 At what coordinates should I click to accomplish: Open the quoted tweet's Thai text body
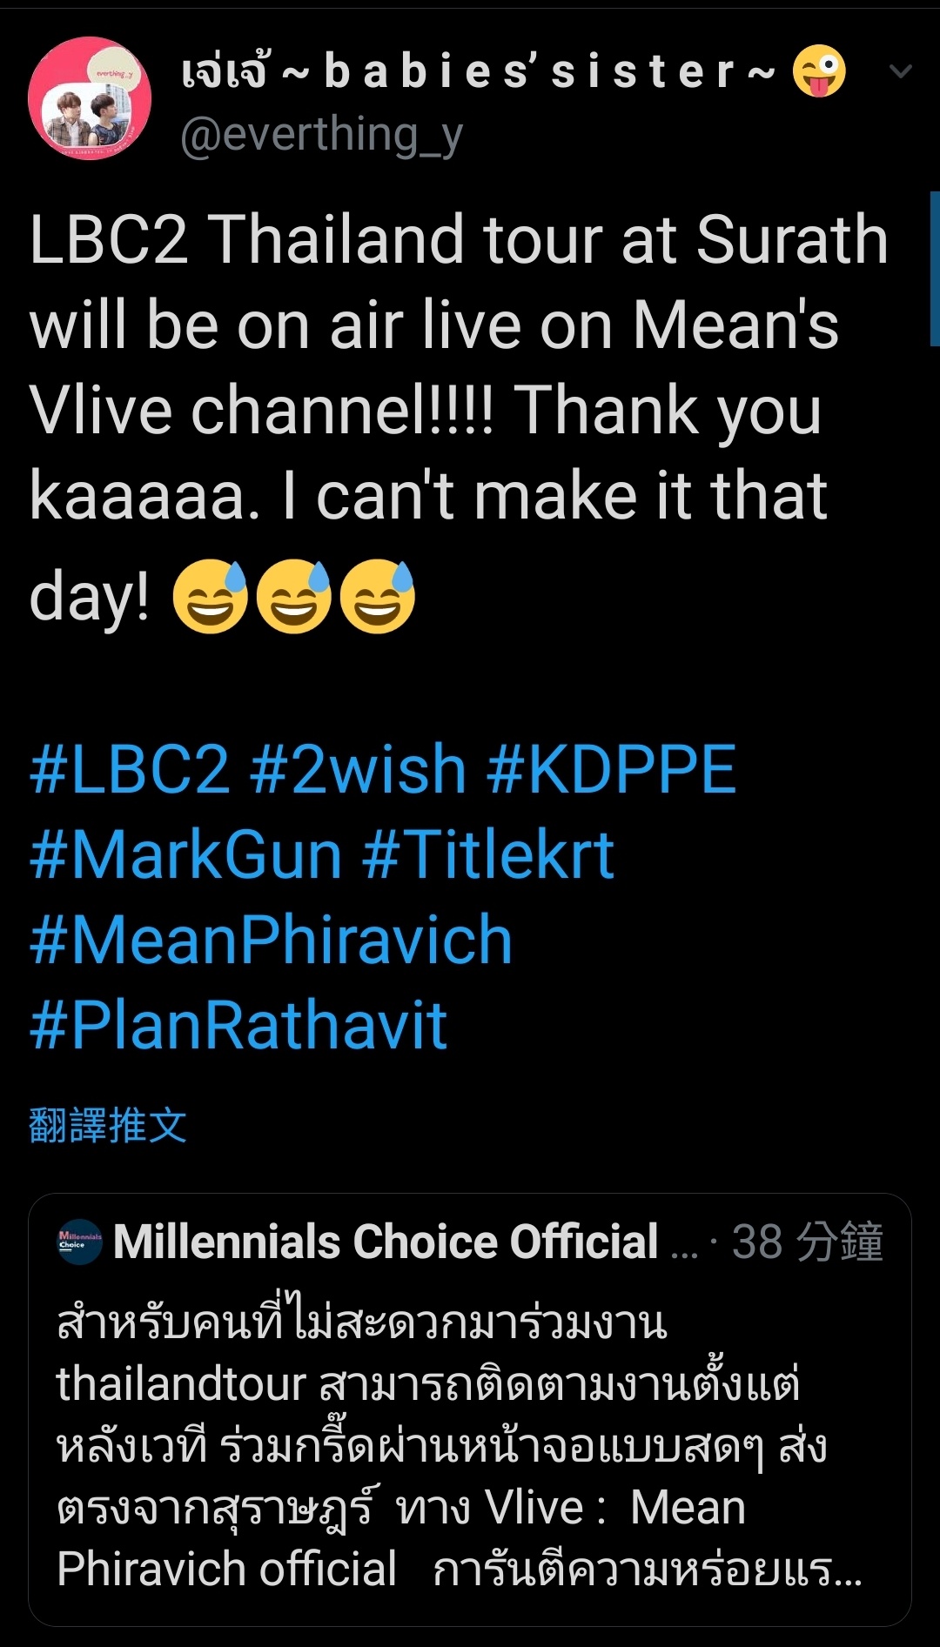coord(459,1445)
